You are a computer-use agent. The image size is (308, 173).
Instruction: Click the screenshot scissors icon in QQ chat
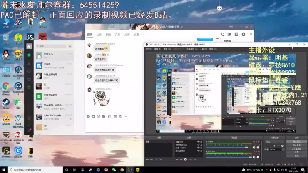pos(99,116)
